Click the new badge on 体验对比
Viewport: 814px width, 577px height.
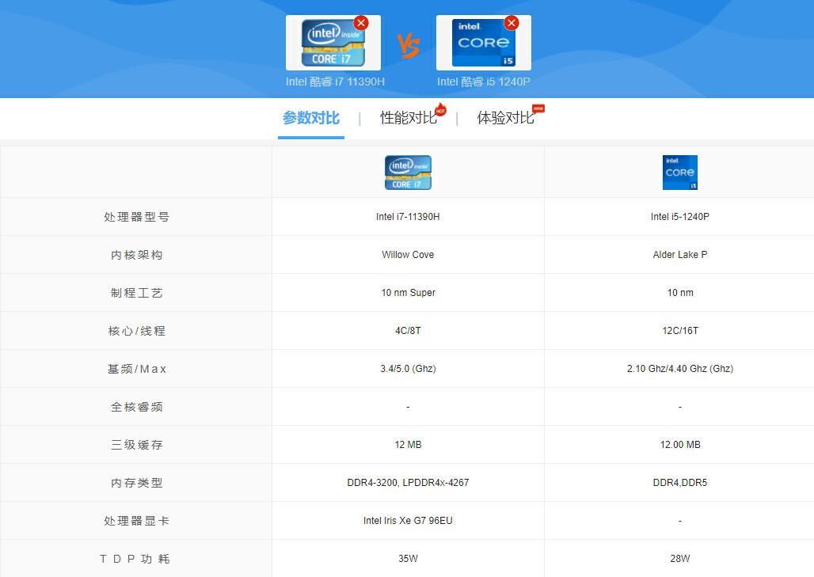click(538, 108)
